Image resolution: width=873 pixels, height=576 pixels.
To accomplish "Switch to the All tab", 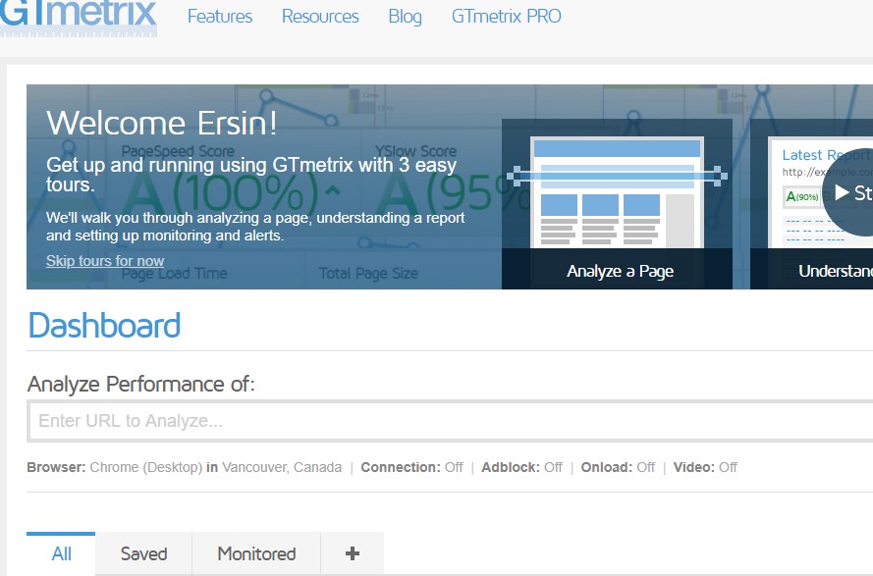I will pyautogui.click(x=61, y=554).
